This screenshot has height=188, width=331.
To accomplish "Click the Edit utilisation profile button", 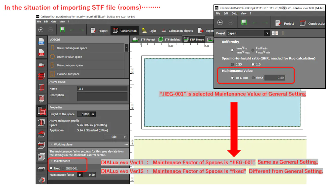I will [x=115, y=137].
